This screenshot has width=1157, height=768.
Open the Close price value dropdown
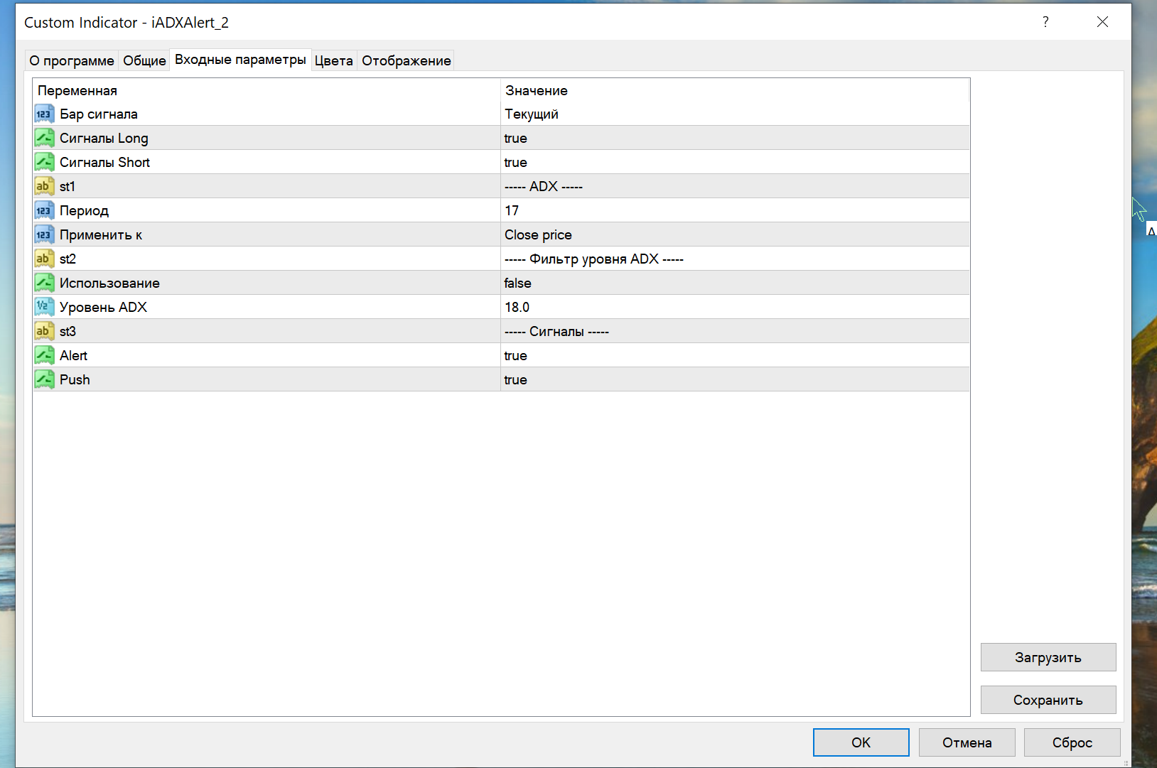(x=538, y=235)
